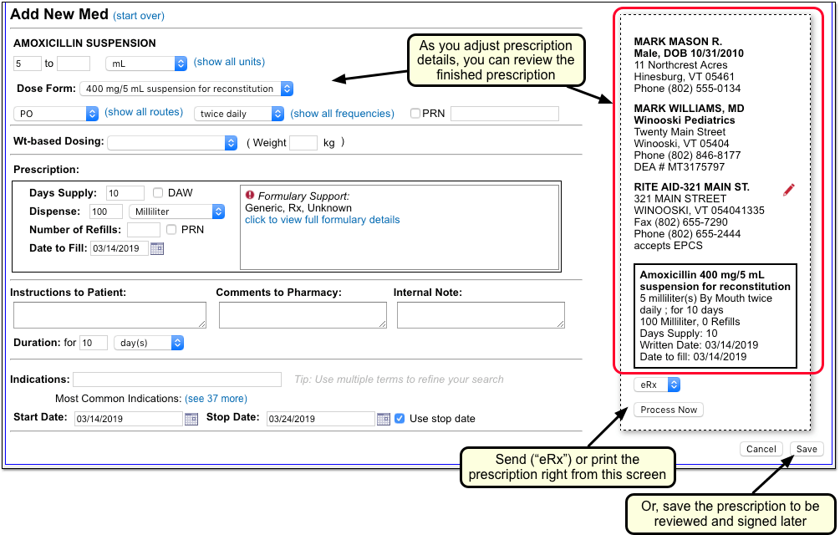Screen dimensions: 840x535
Task: Open the Duration day(s) dropdown
Action: pos(149,343)
